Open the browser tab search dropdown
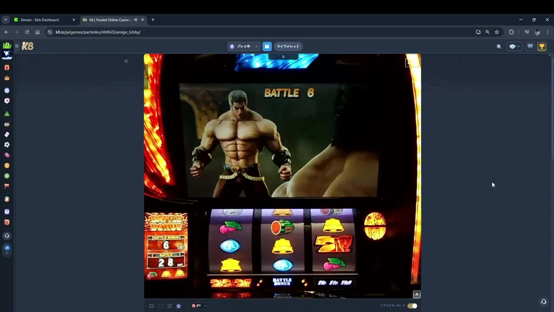This screenshot has height=312, width=554. click(x=6, y=19)
